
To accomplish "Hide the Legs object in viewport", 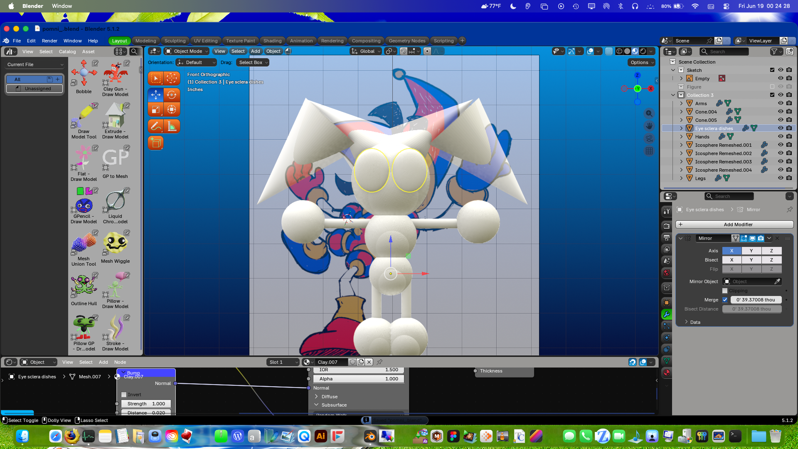I will click(781, 178).
